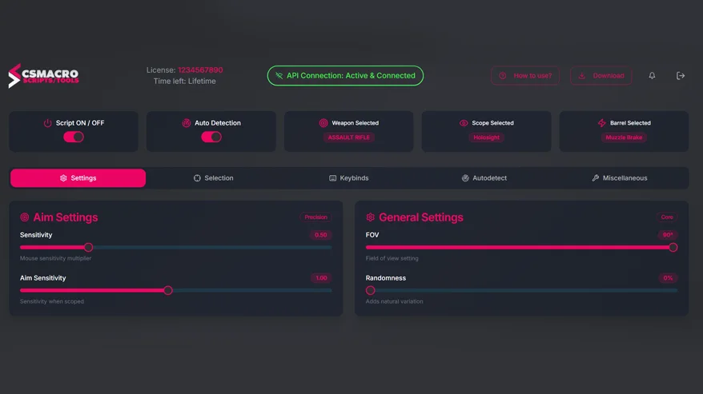Click the Randomness value 0%

(668, 278)
